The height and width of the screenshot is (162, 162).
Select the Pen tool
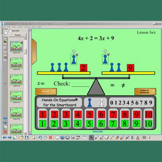click(x=97, y=138)
